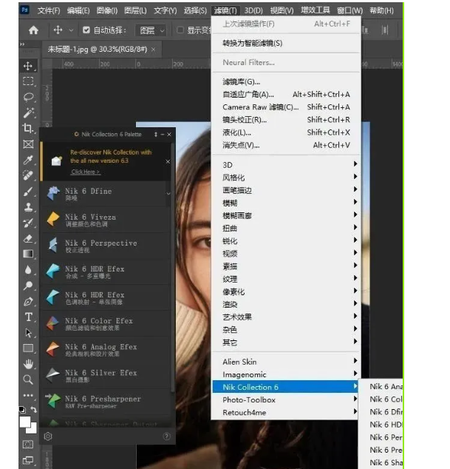Open the Retouch4me submenu
The height and width of the screenshot is (469, 450).
(285, 412)
